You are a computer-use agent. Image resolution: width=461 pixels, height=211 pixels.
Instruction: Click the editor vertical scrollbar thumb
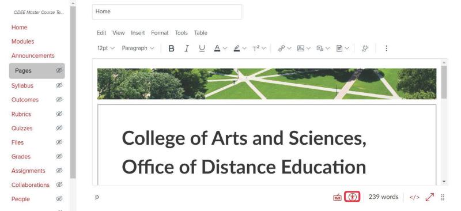pyautogui.click(x=444, y=82)
